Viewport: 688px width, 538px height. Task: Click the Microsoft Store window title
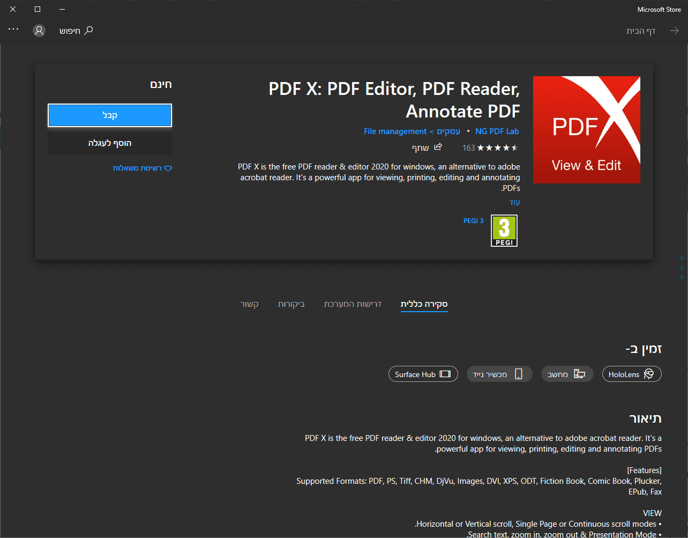point(659,10)
